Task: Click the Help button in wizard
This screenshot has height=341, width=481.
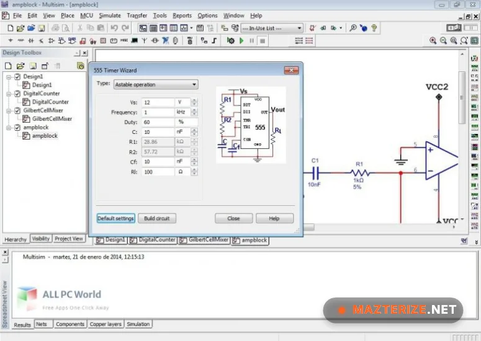Action: click(274, 218)
